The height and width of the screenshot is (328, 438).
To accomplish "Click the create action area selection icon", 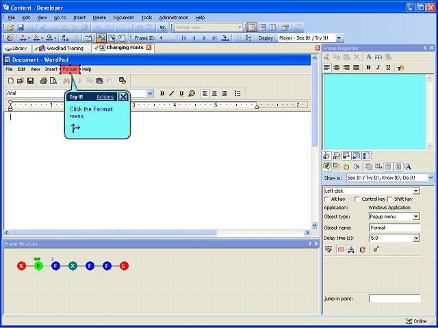I will click(328, 249).
